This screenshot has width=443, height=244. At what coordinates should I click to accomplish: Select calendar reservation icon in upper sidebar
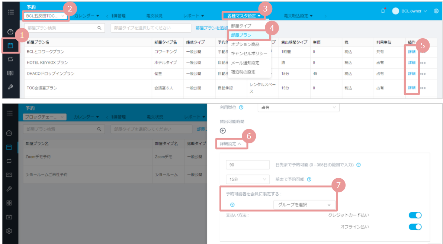pyautogui.click(x=10, y=45)
